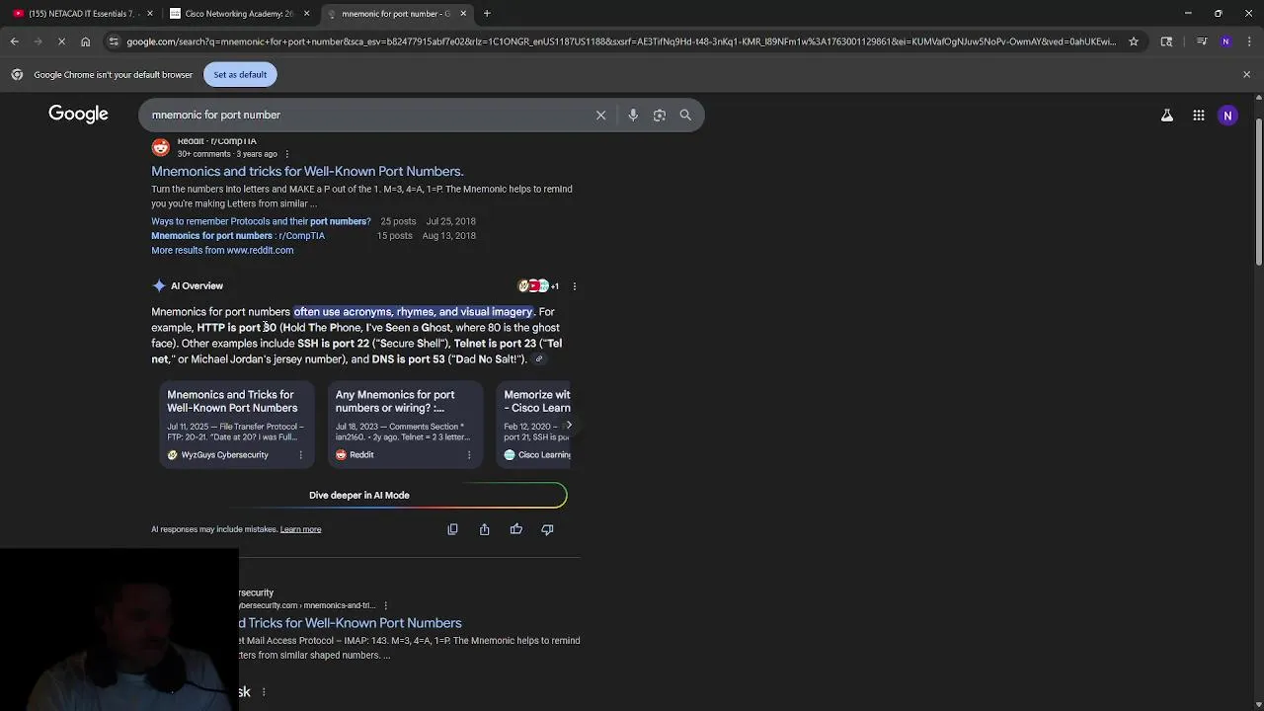This screenshot has width=1264, height=711.
Task: Open options on WyzGuys Cybersecurity card
Action: 300,455
